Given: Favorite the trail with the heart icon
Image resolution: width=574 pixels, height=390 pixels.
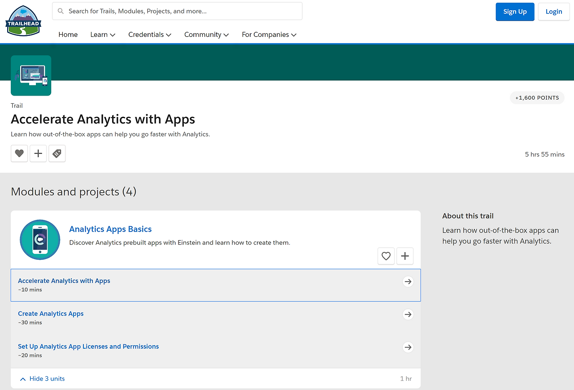Looking at the screenshot, I should coord(19,153).
